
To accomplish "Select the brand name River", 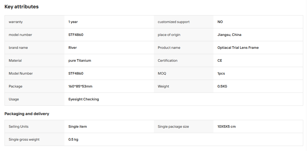I will point(73,48).
